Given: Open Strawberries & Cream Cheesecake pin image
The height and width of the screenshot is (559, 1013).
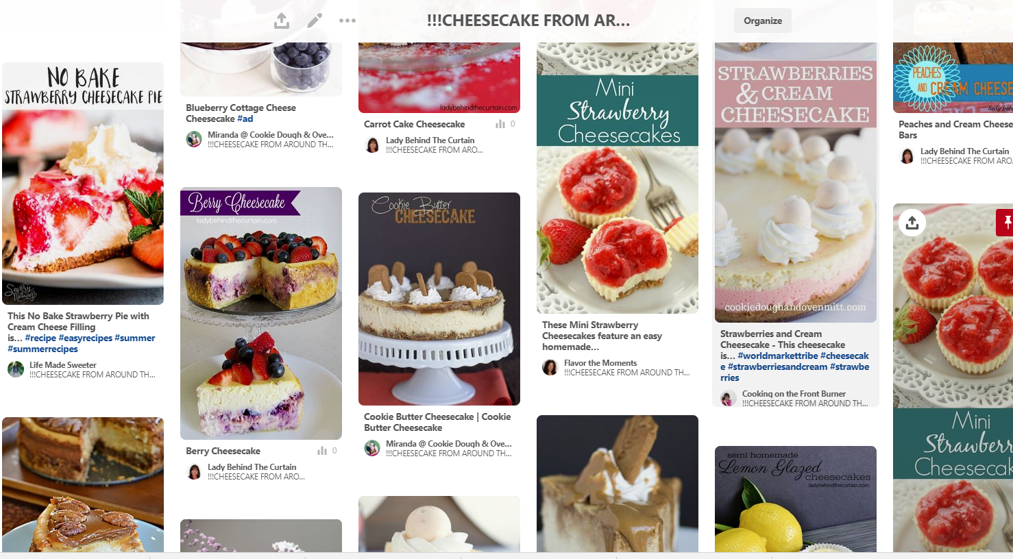Looking at the screenshot, I should point(796,182).
